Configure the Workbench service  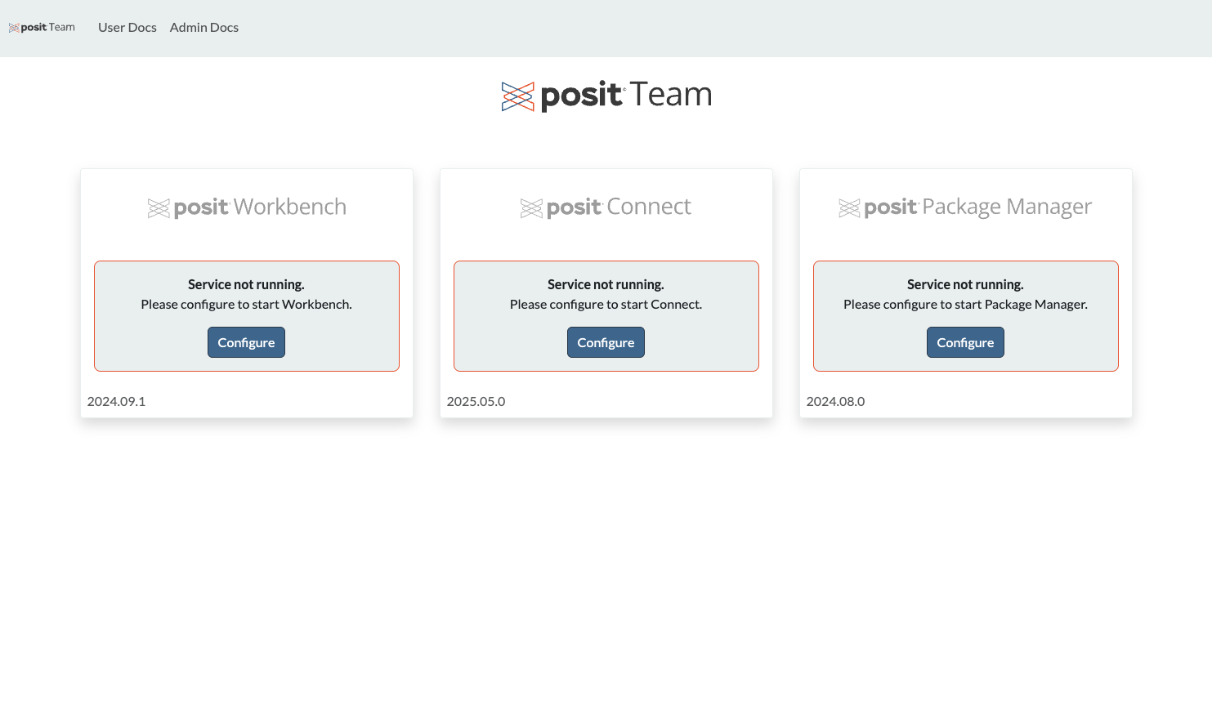pos(246,342)
